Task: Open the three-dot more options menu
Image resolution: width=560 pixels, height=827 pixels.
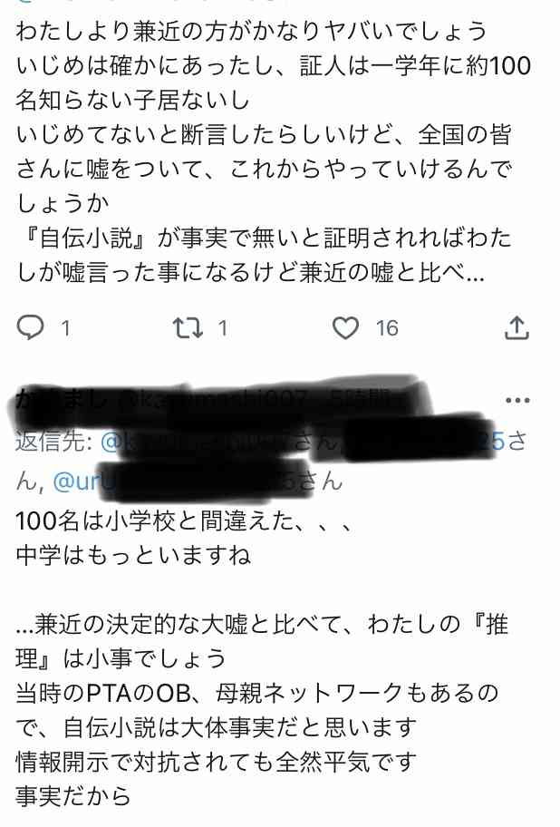Action: click(517, 400)
